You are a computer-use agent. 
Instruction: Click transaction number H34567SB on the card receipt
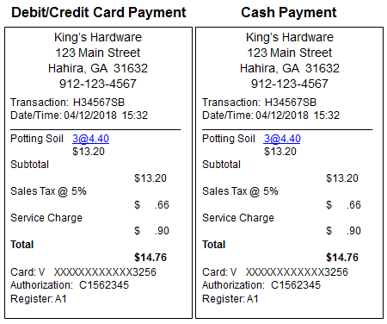point(99,103)
